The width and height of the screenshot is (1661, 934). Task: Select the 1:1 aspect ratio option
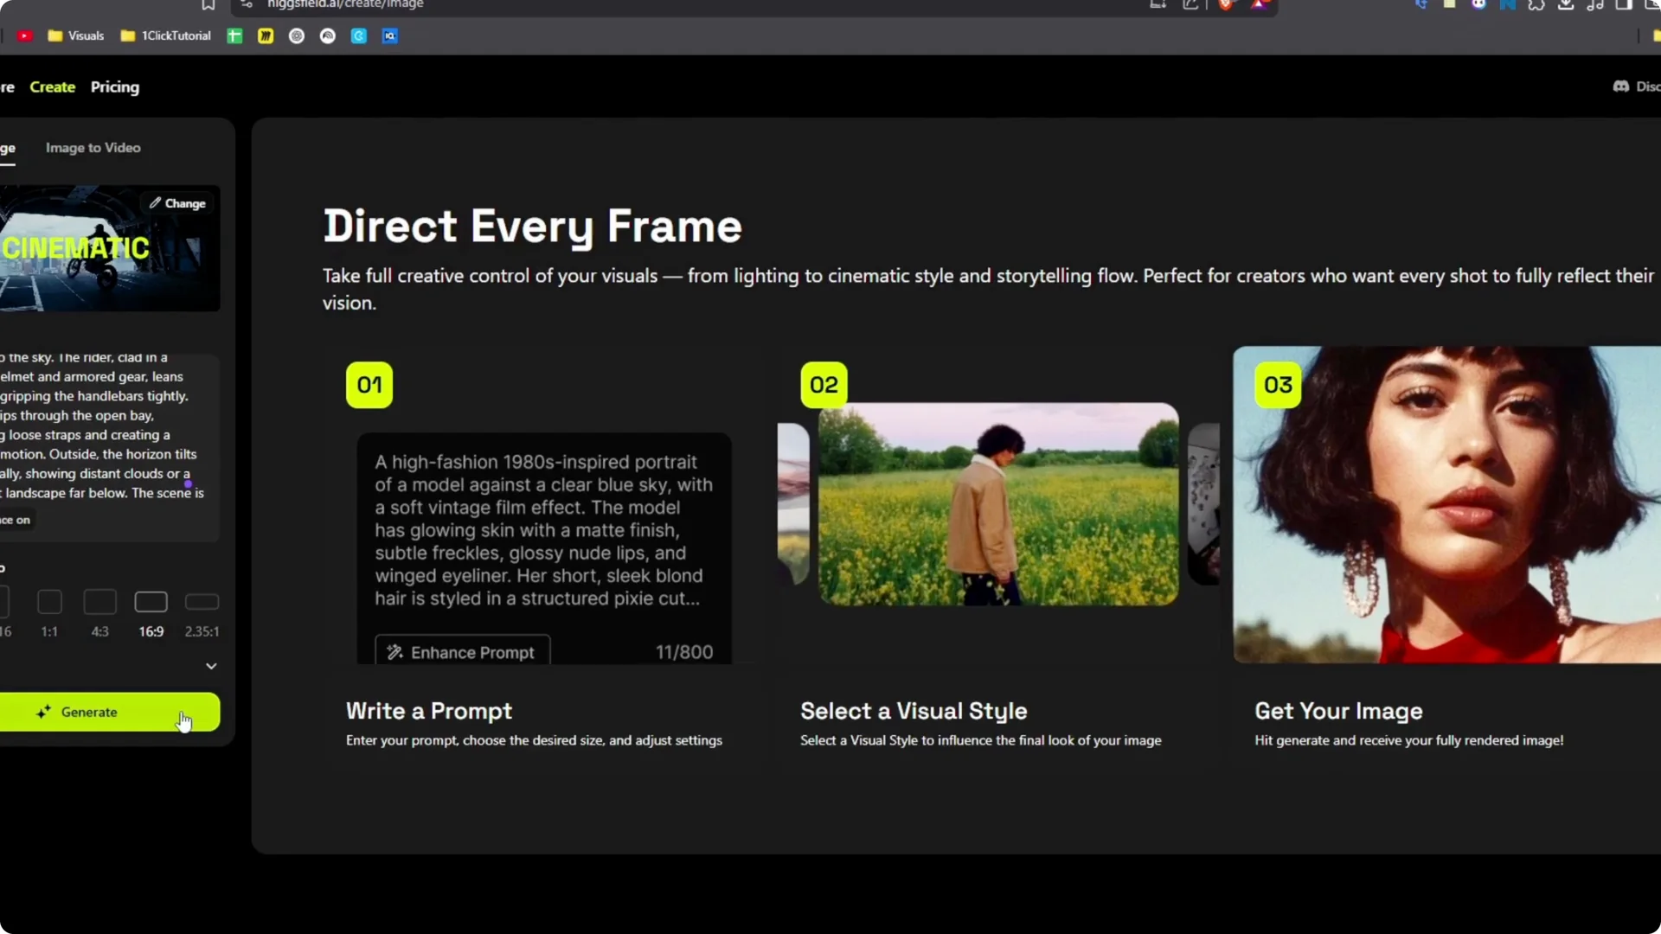(49, 603)
